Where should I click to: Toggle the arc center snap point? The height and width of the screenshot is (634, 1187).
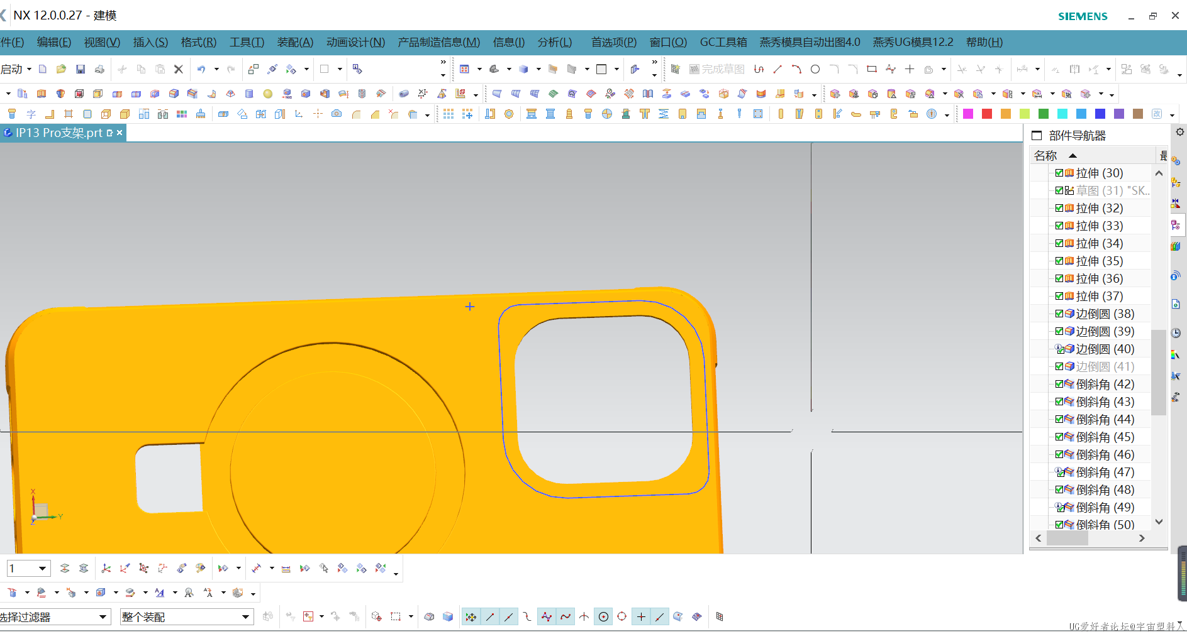(x=603, y=616)
